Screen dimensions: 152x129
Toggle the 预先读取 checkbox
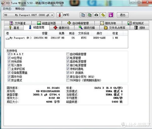(x=9, y=61)
